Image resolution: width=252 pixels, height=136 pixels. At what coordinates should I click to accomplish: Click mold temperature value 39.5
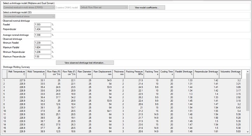pyautogui.click(x=43, y=118)
